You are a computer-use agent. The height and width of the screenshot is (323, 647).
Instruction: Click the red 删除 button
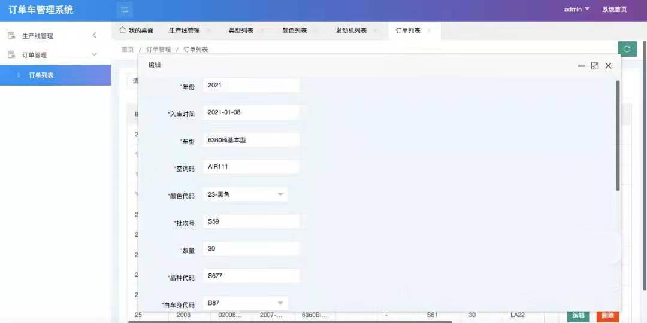pos(607,315)
